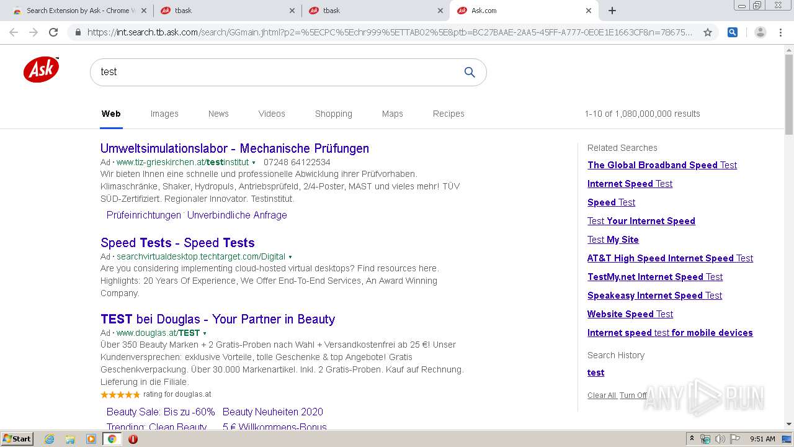Clear All search history

click(x=602, y=395)
